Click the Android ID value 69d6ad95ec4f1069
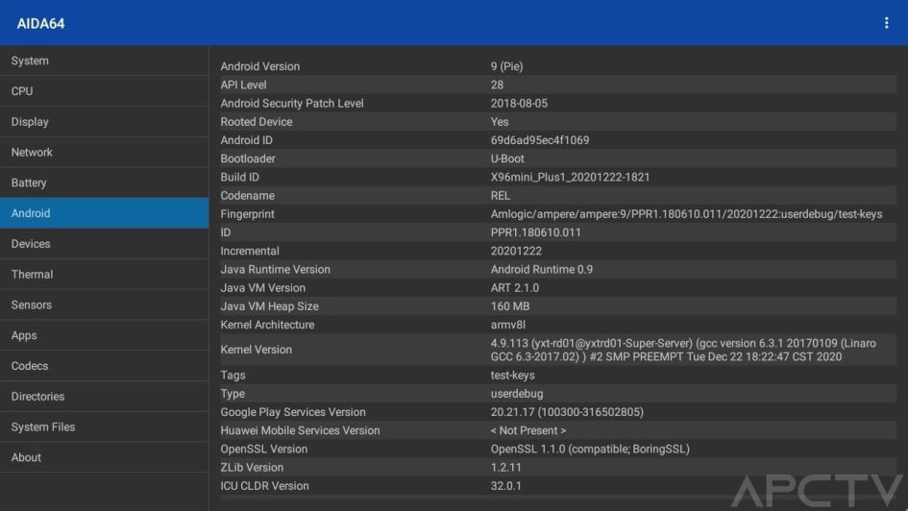The image size is (908, 511). coord(540,140)
